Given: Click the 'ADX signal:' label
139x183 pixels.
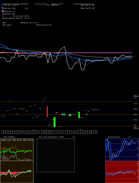Looking at the screenshot, I should point(7,25).
